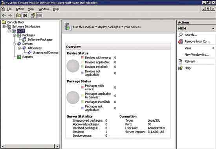216x149 pixels.
Task: Click the All Devices node icon
Action: (x=24, y=48)
